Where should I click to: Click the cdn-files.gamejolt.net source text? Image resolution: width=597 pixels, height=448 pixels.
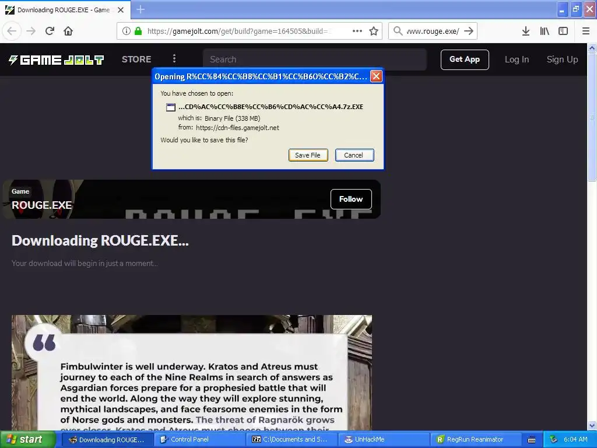[238, 128]
